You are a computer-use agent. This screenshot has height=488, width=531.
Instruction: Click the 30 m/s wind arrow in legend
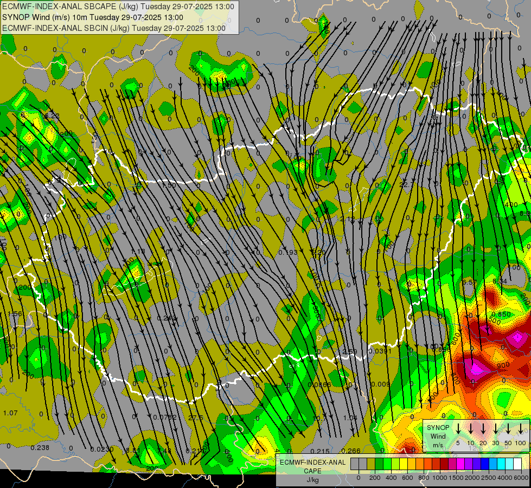tap(495, 428)
